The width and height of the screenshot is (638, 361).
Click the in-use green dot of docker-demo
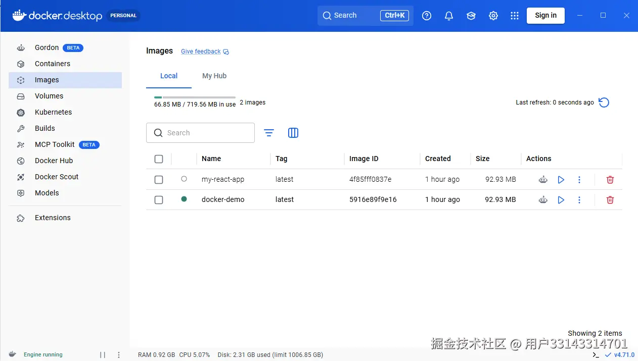[184, 199]
